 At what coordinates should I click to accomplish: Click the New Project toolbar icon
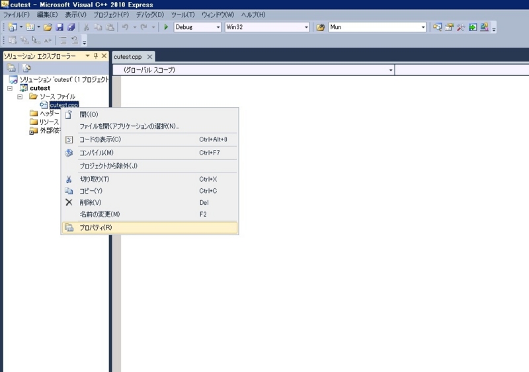[13, 27]
